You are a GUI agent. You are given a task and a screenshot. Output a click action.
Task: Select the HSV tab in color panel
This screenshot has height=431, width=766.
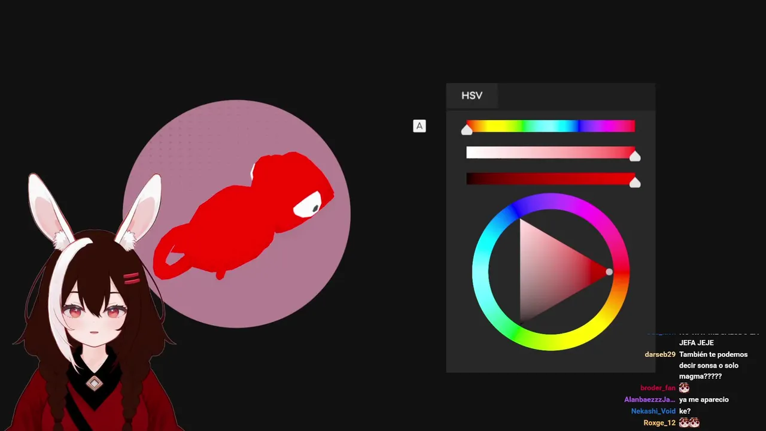pos(472,96)
